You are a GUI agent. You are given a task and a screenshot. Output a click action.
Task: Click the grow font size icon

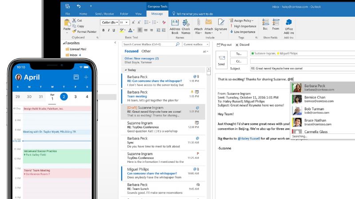(134, 23)
